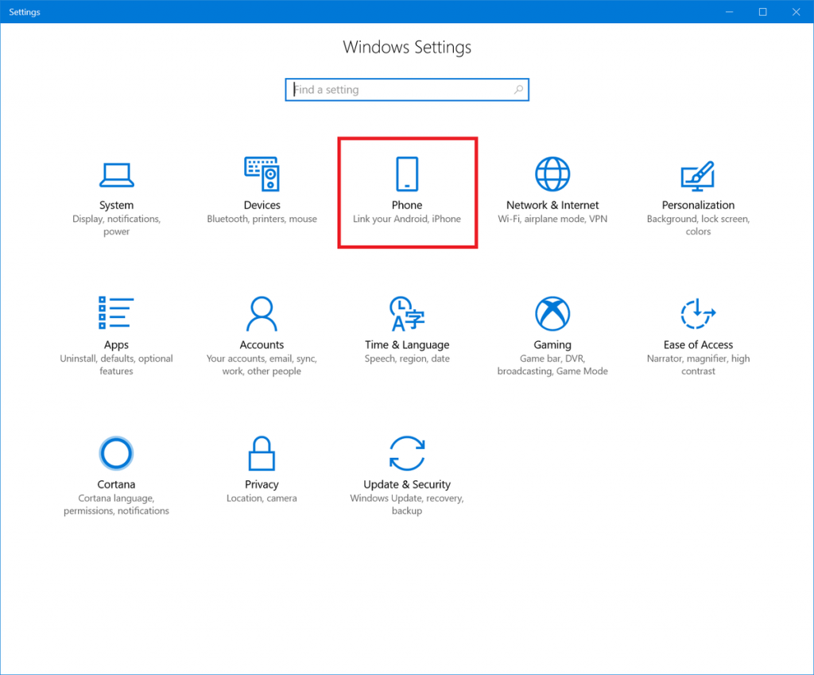Screen dimensions: 814x675
Task: Click the 'Windows Update, recovery, backup' text
Action: click(407, 504)
